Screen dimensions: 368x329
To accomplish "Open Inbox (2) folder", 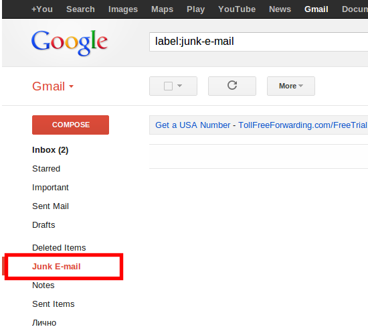I will 50,150.
